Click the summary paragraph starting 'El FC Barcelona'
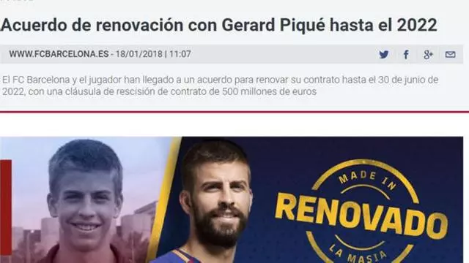469x263 pixels. pos(220,86)
